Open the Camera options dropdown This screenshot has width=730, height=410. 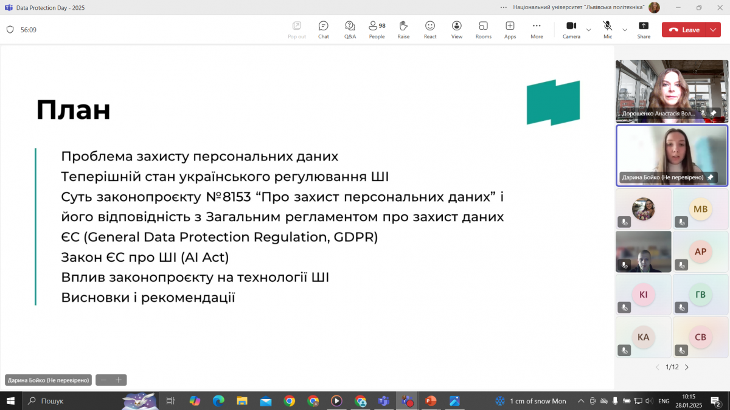coord(588,29)
